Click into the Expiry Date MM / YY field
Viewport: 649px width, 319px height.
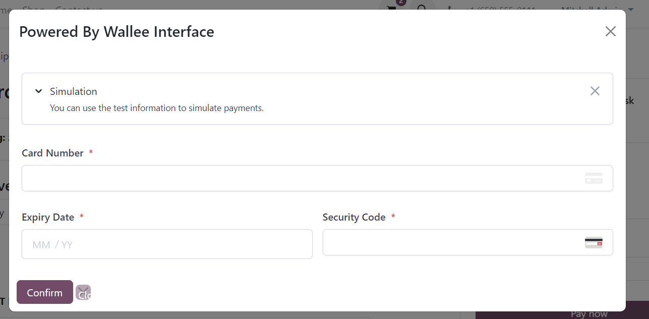(167, 244)
